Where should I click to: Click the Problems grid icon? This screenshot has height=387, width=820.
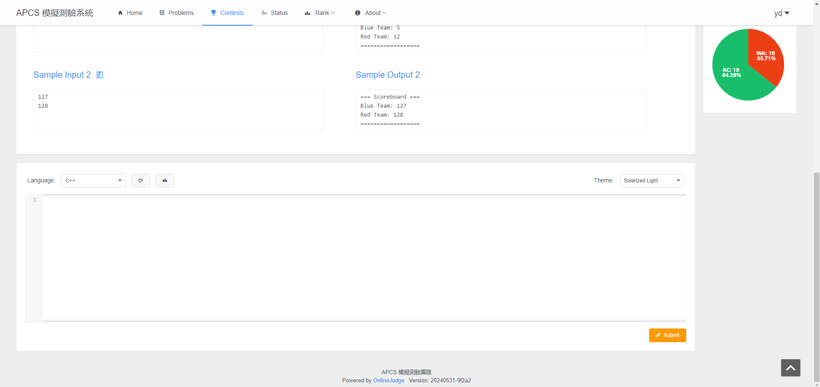[162, 13]
